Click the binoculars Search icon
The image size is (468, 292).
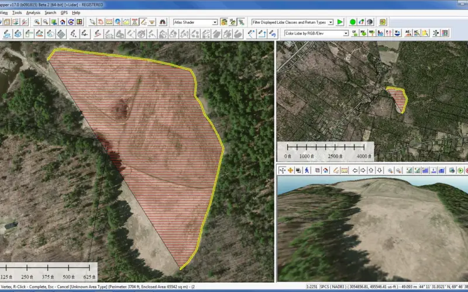pos(163,22)
